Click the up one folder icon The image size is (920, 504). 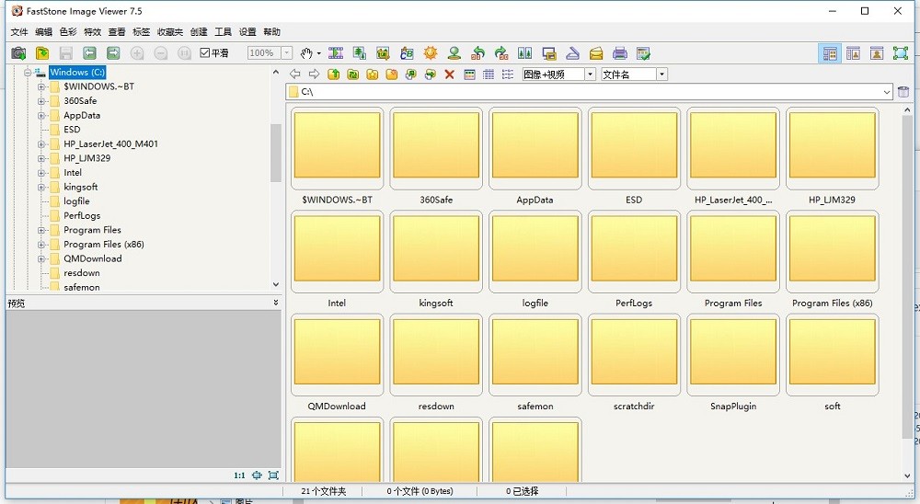click(x=333, y=74)
